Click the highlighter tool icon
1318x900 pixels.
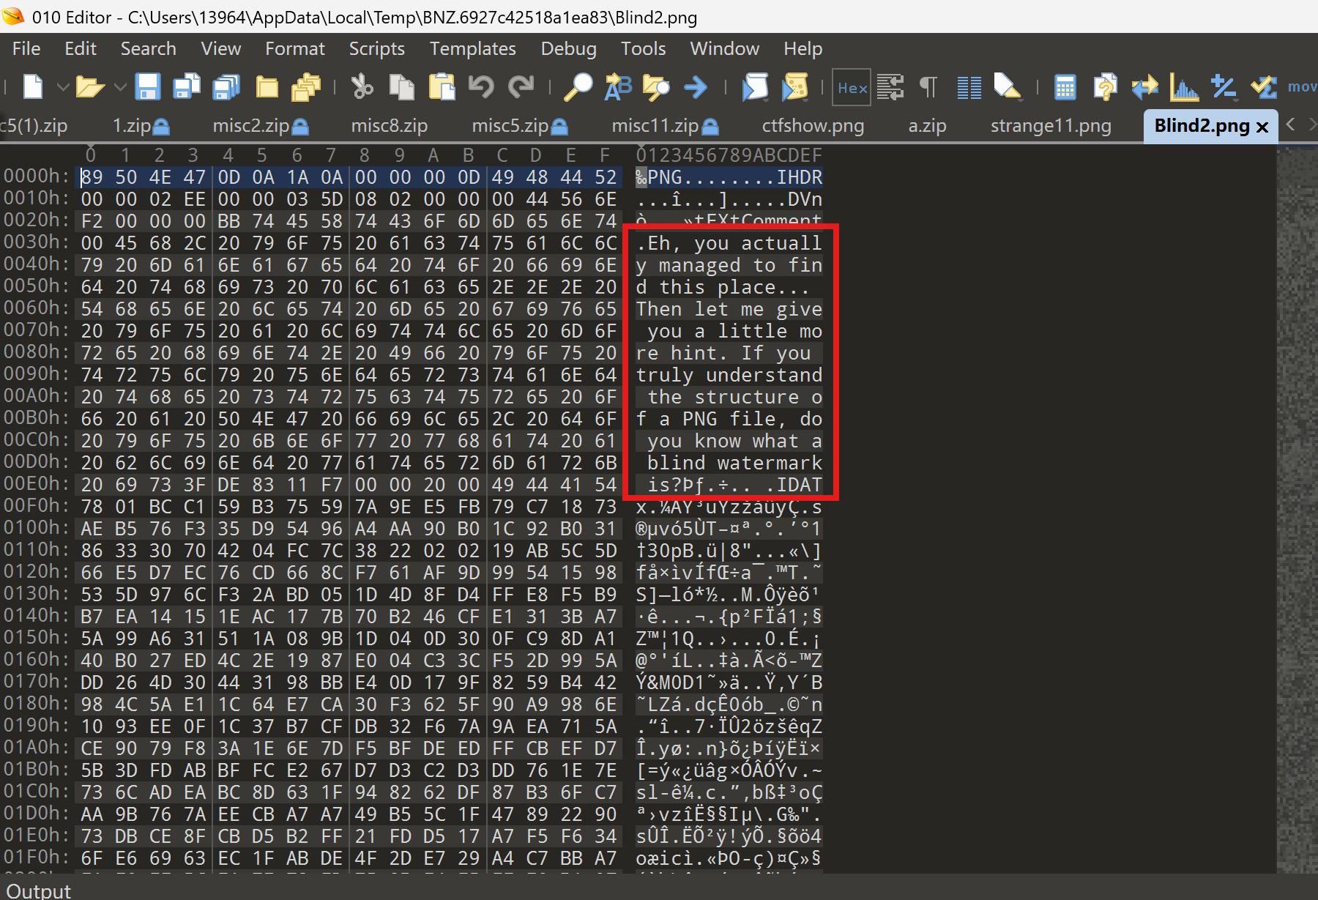pyautogui.click(x=1007, y=87)
